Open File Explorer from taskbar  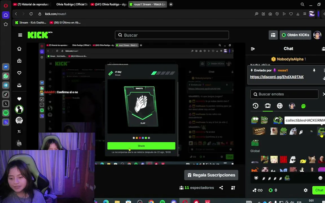[x=117, y=202]
